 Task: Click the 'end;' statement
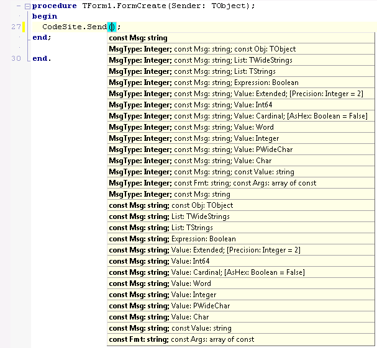click(x=42, y=37)
